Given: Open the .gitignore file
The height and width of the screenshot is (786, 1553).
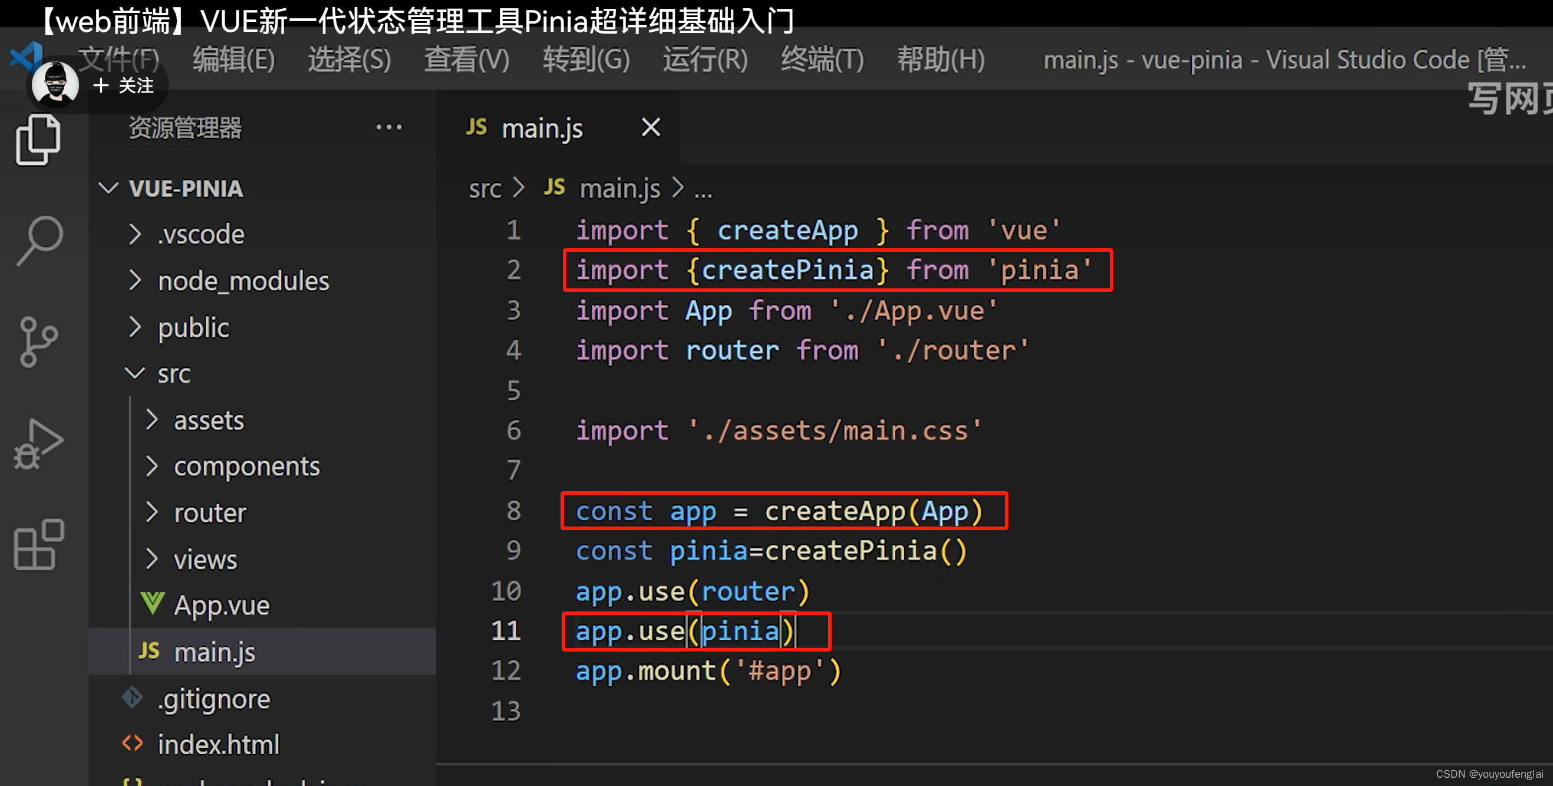Looking at the screenshot, I should tap(262, 699).
